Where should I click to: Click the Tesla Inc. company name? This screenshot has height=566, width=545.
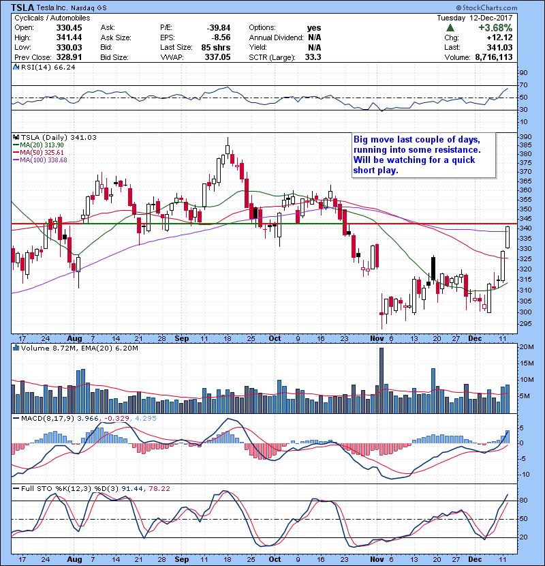(x=52, y=8)
